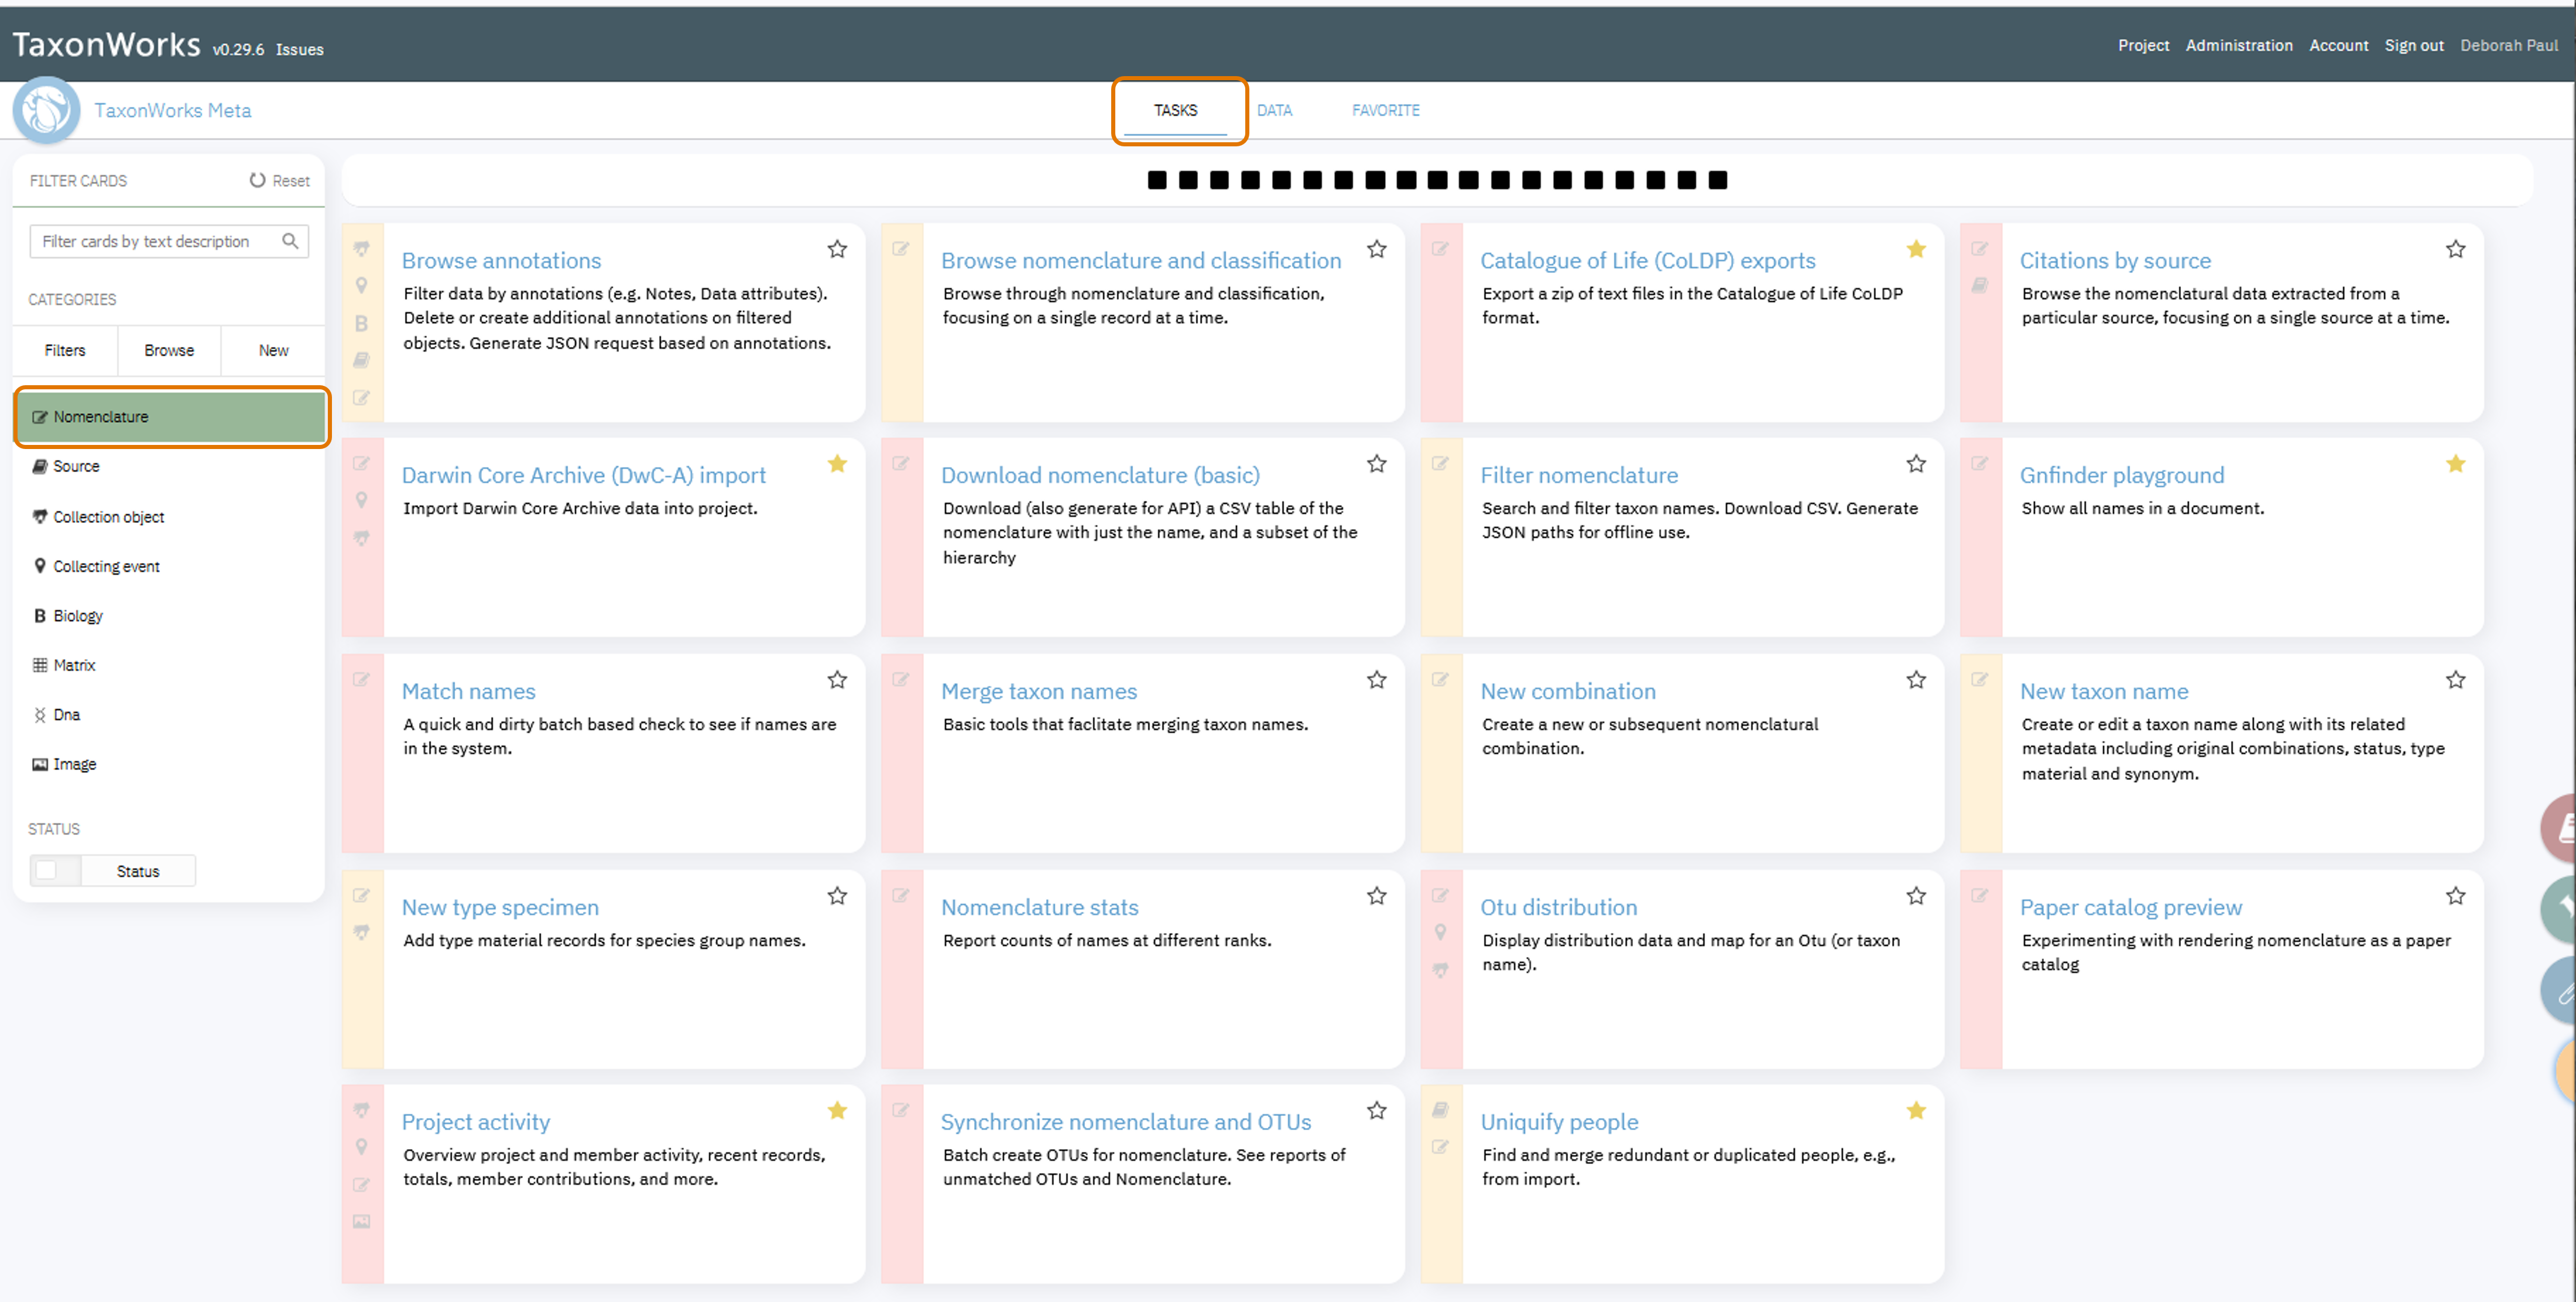Screen dimensions: 2576x1302
Task: Click the New category button
Action: coord(273,350)
